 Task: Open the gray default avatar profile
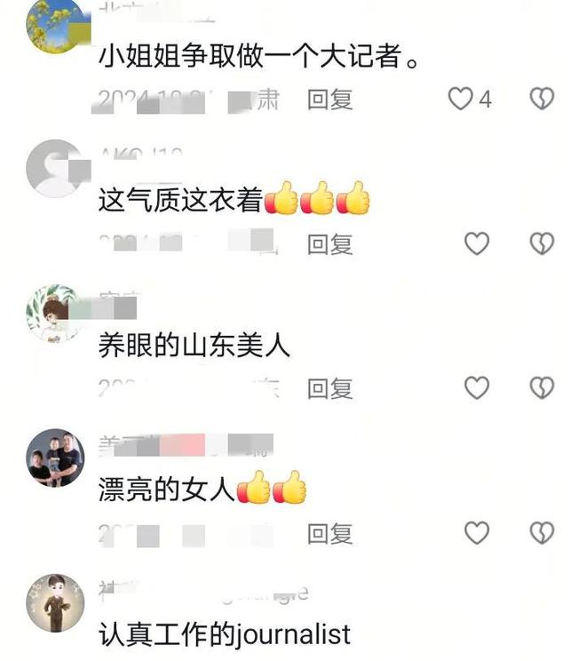point(56,169)
